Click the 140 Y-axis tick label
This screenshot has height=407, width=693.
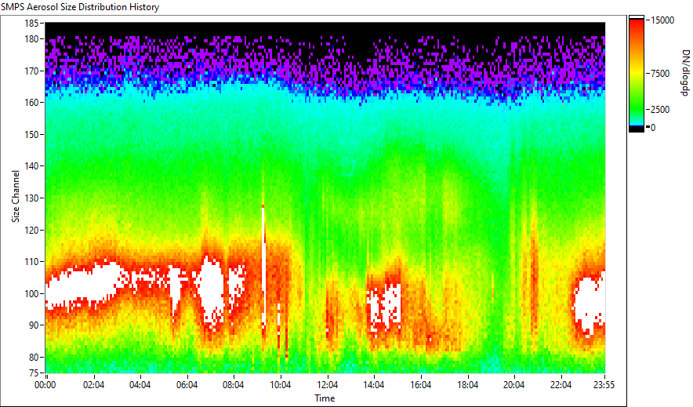31,166
